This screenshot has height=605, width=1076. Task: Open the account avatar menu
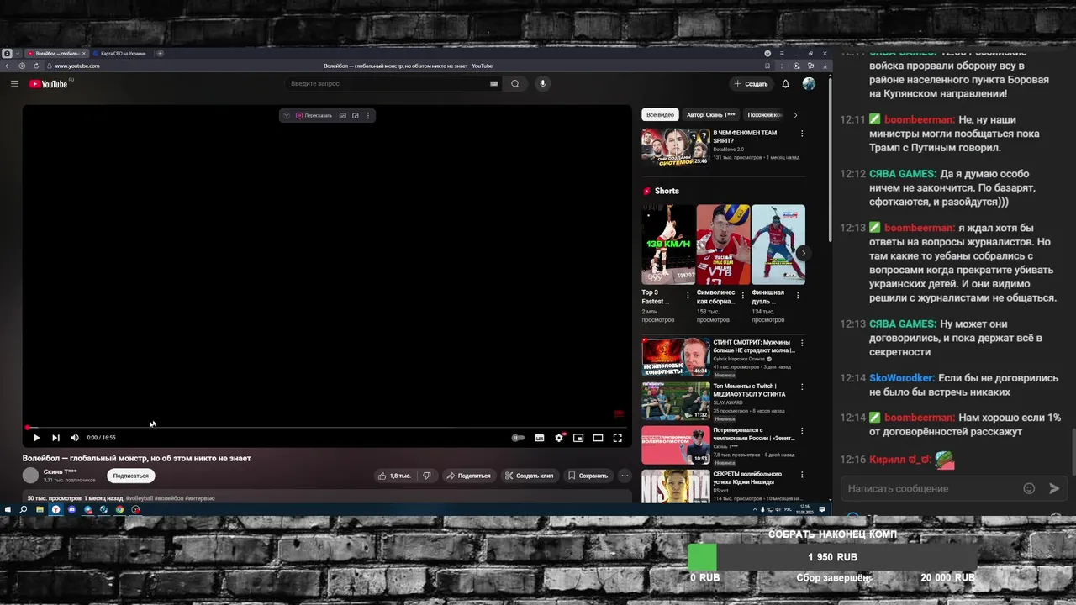coord(809,83)
